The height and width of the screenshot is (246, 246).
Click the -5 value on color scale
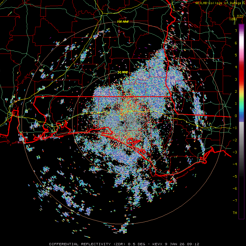click(x=235, y=177)
